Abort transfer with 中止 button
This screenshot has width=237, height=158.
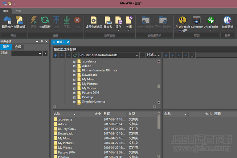77,22
